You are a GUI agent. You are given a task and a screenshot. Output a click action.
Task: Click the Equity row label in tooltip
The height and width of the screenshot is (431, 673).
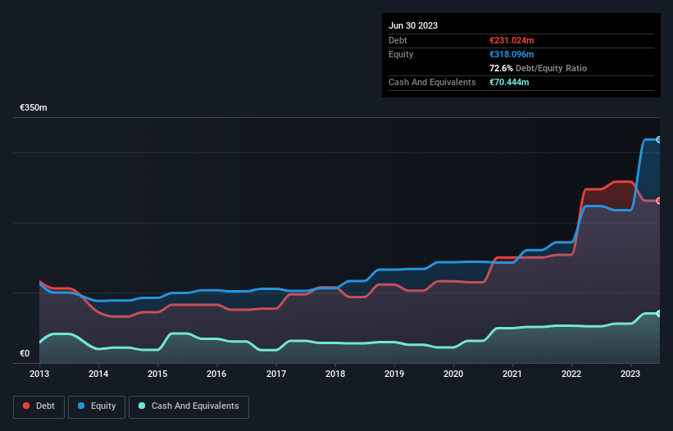[401, 54]
